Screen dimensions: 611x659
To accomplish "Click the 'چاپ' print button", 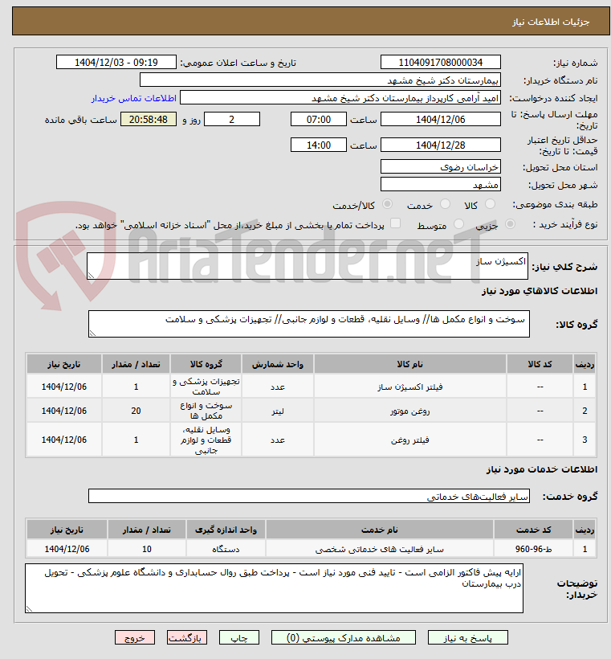I will point(239,637).
